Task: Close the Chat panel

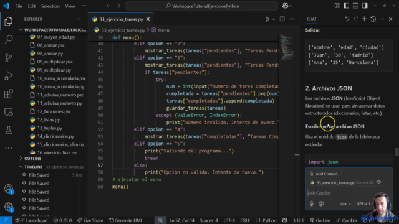Action: coord(391,19)
